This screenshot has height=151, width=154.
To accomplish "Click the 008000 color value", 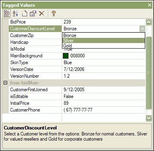I will [78, 56].
